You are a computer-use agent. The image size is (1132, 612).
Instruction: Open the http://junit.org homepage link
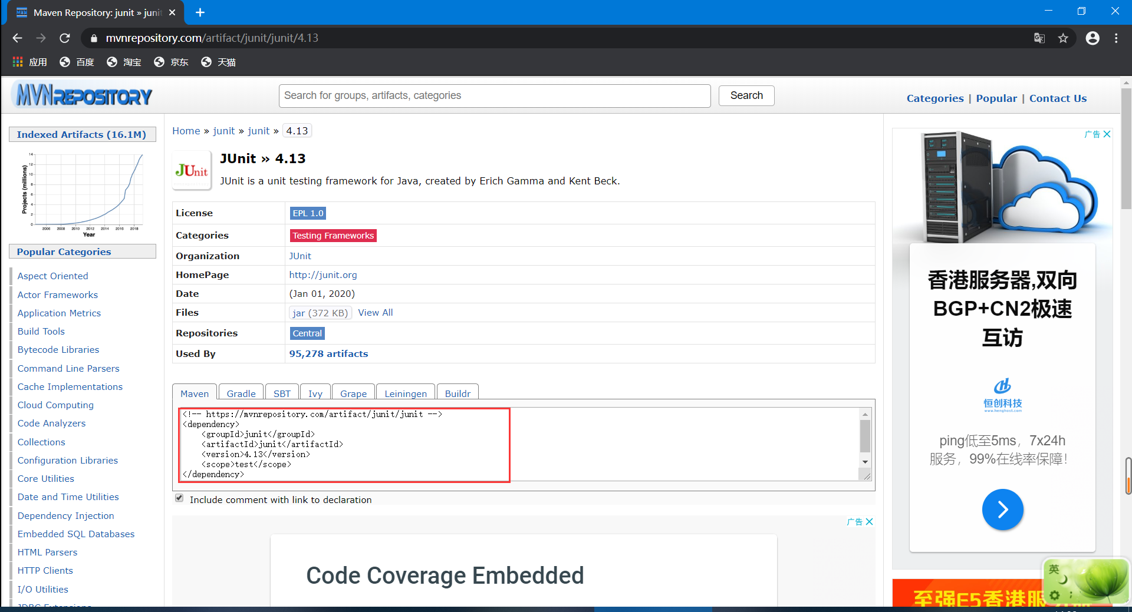[x=323, y=274]
